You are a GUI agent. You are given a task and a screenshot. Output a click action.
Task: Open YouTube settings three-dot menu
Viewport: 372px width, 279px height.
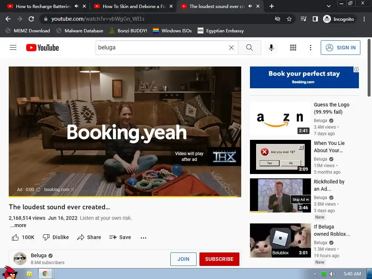310,48
